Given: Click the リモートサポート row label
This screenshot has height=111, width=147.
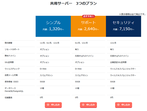Looking at the screenshot, I should pos(12,49).
